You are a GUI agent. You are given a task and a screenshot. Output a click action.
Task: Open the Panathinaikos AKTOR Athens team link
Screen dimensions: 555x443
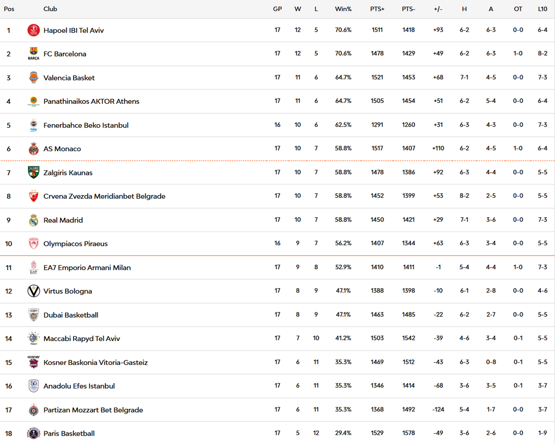[91, 101]
